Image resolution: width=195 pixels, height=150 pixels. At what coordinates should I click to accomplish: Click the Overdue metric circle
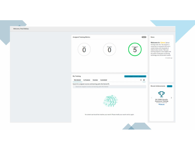click(x=109, y=49)
